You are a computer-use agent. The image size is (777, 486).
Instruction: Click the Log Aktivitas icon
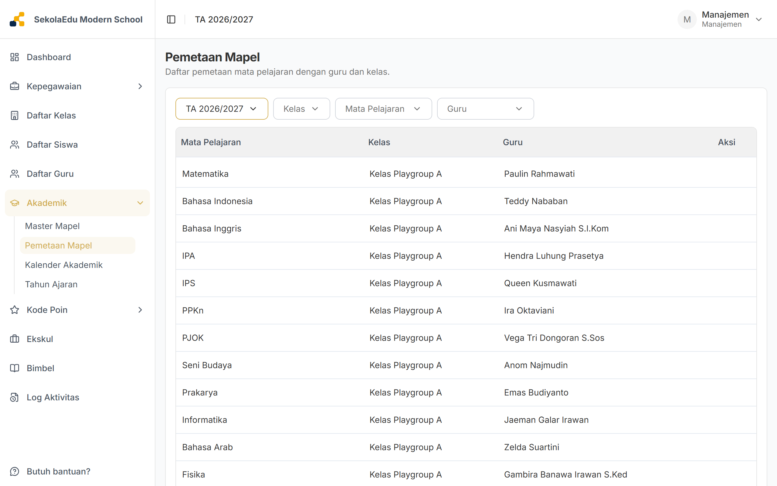pyautogui.click(x=15, y=397)
